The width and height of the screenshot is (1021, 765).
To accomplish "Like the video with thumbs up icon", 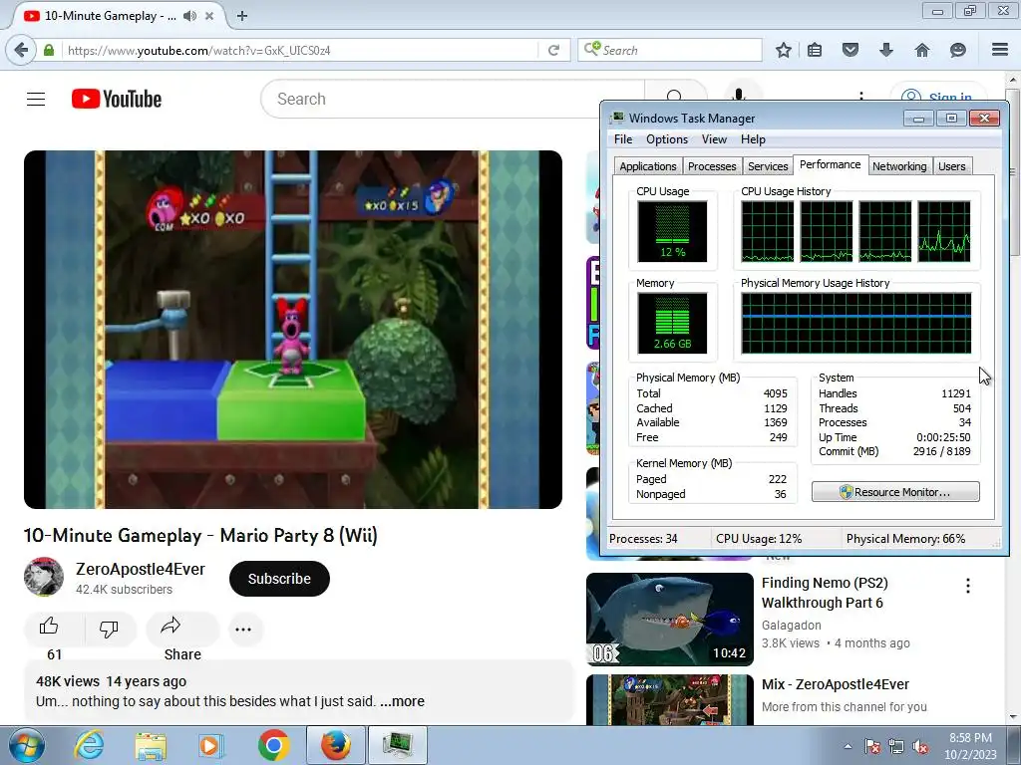I will (49, 628).
